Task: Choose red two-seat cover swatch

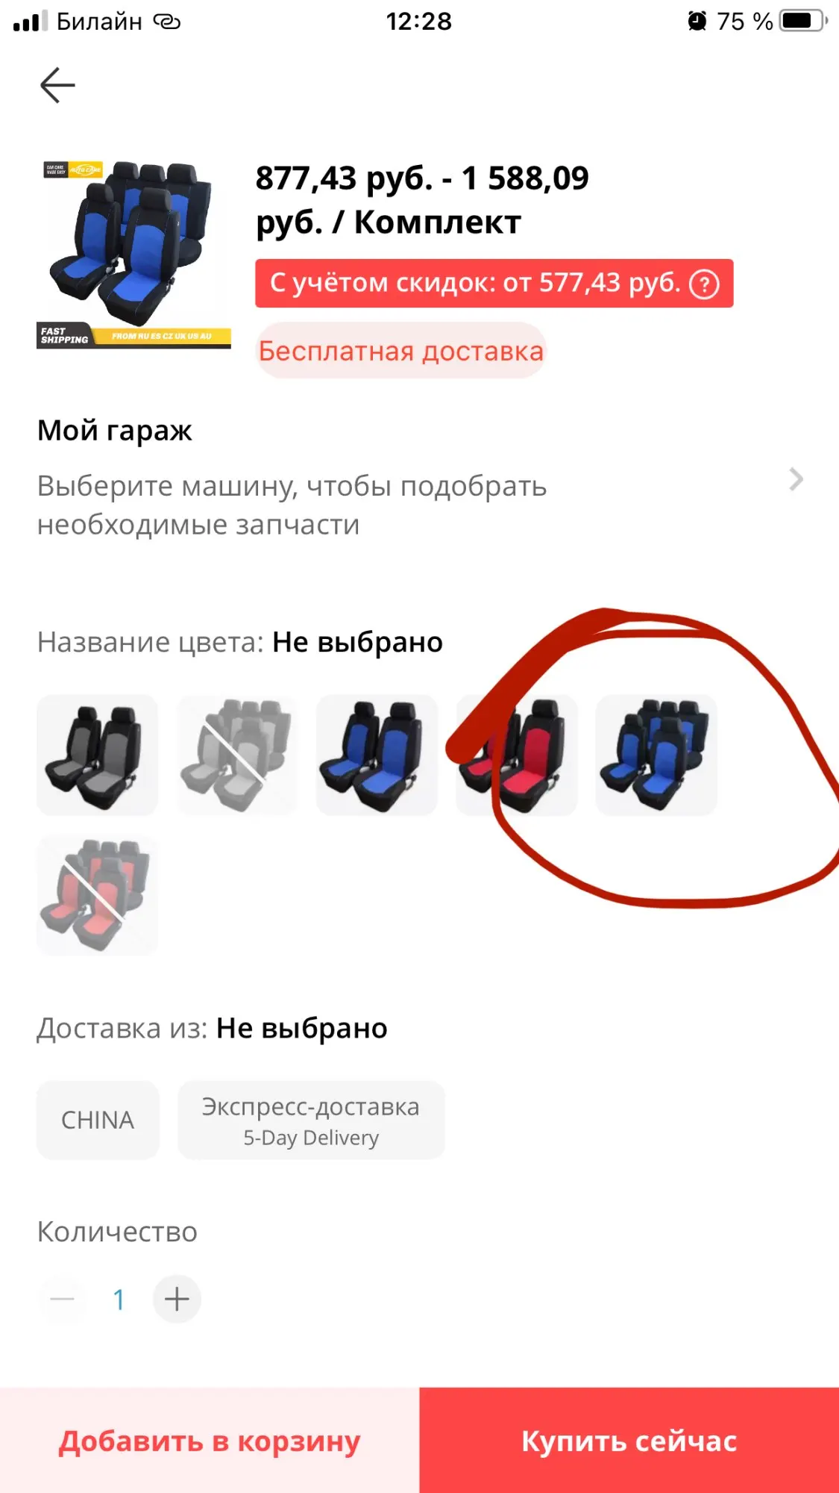Action: 517,755
